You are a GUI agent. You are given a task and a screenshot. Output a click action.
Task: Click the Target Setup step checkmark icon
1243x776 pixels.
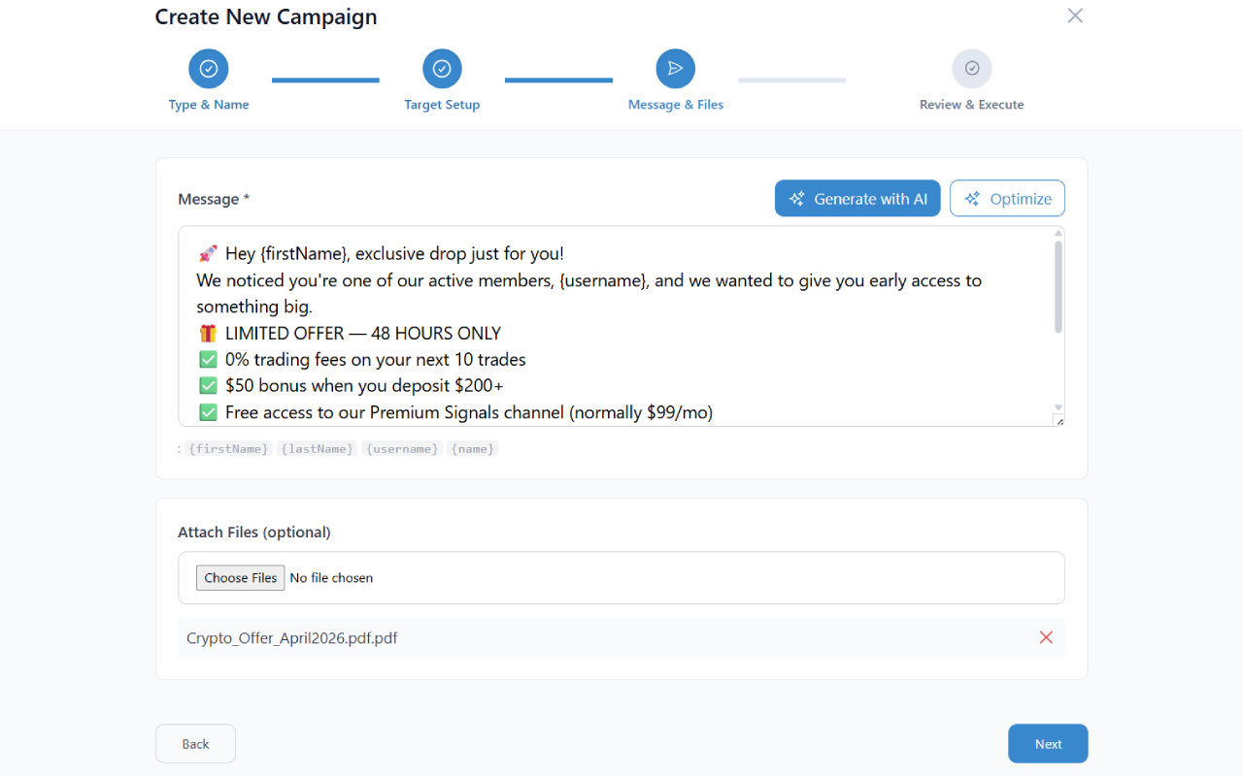[x=442, y=69]
